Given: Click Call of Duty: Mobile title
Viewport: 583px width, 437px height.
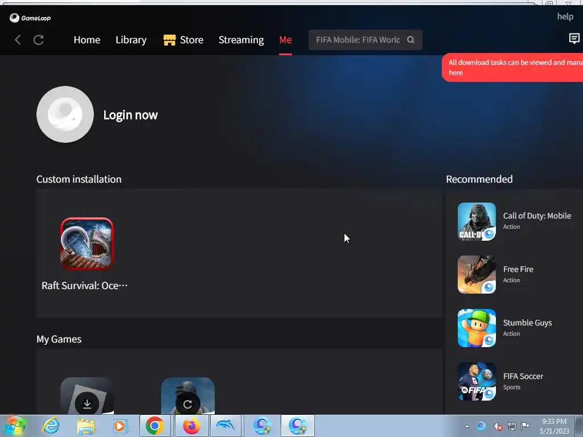Looking at the screenshot, I should [537, 216].
